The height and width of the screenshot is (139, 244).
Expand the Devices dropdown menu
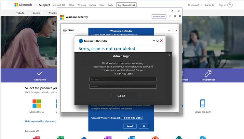(37, 13)
